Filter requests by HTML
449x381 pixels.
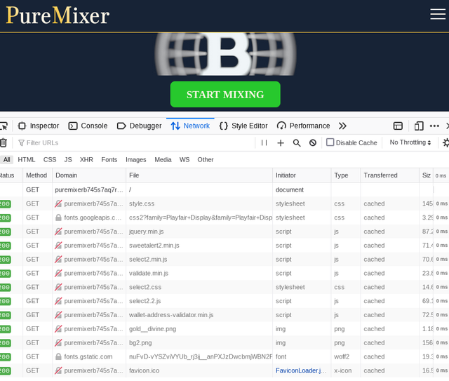[27, 159]
